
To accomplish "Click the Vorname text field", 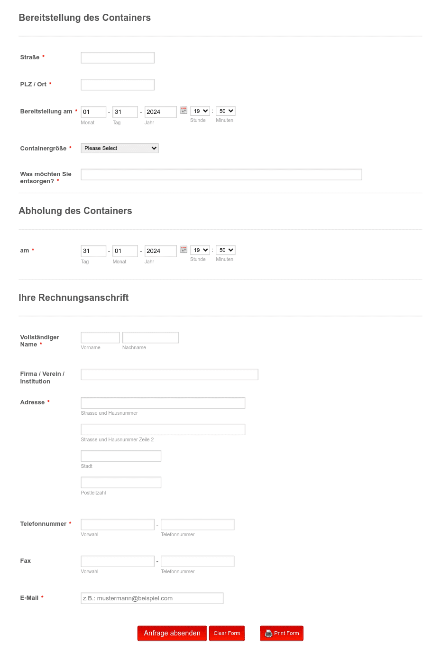I will (x=100, y=337).
